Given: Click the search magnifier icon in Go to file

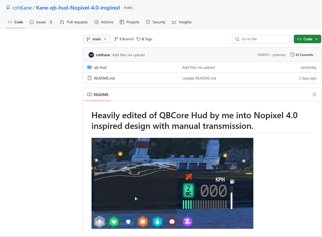Looking at the screenshot, I should point(237,39).
